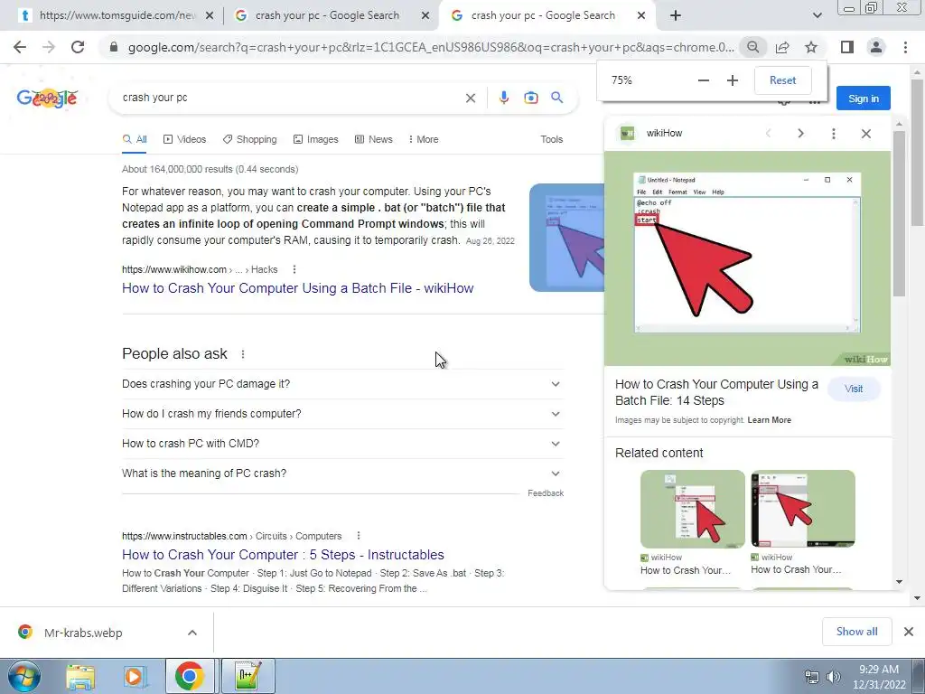Visit the wikiHow page
This screenshot has width=925, height=694.
tap(854, 389)
